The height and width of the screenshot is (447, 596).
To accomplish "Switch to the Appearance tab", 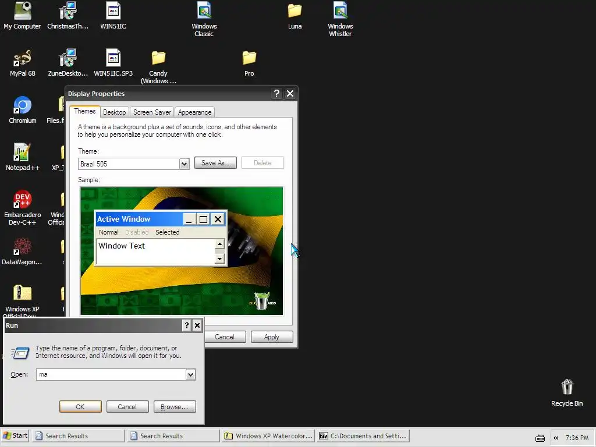I will tap(194, 112).
